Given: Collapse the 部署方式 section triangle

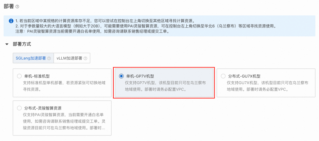Looking at the screenshot, I should 7,44.
